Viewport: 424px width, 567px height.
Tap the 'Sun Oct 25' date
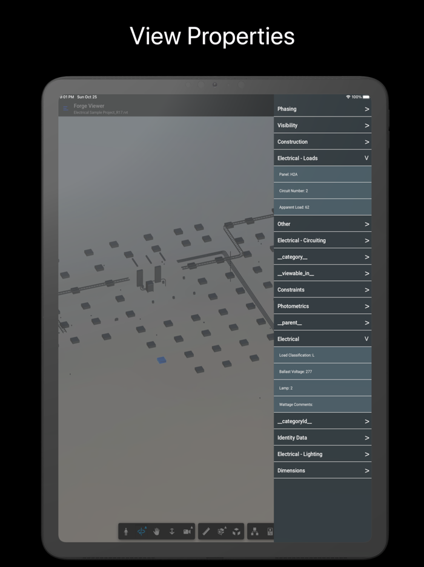87,97
